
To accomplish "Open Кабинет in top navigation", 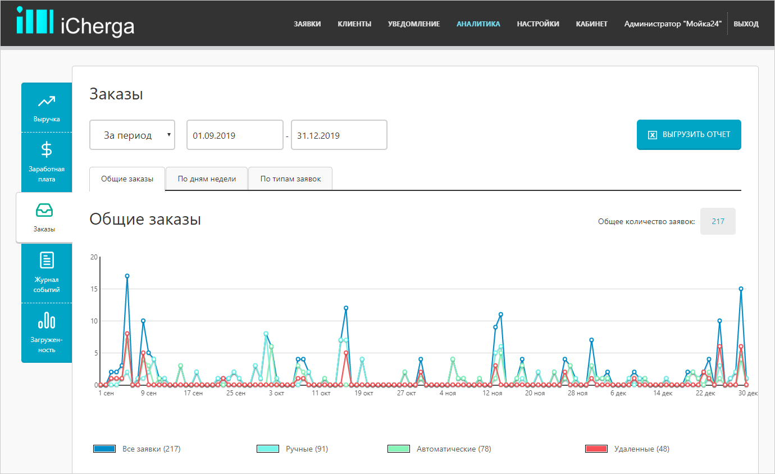I will pos(591,24).
